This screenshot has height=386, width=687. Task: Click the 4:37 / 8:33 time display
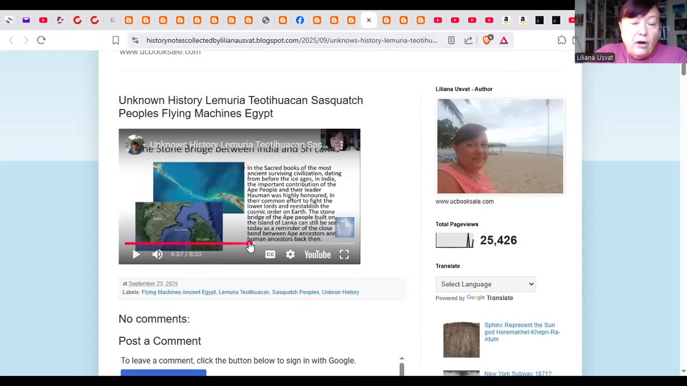pyautogui.click(x=186, y=254)
